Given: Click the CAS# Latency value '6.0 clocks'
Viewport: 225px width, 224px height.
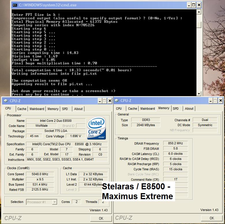Looking at the screenshot, I should [175, 154].
